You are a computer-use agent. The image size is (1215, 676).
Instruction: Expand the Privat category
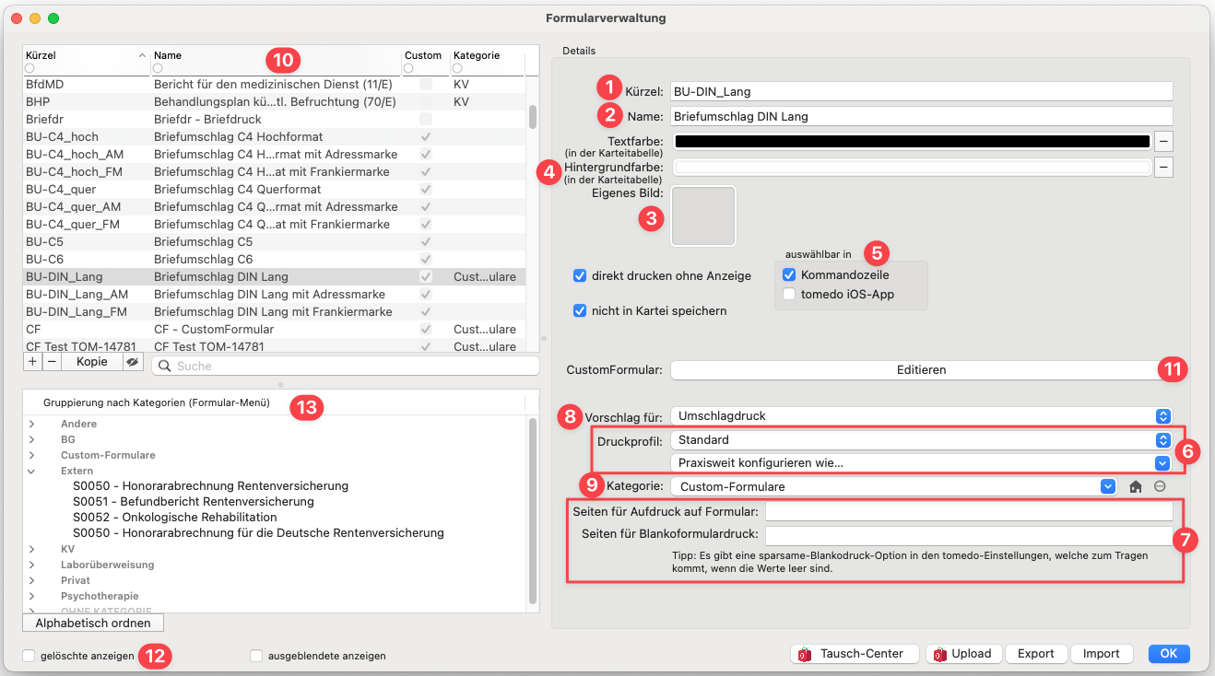pos(32,580)
